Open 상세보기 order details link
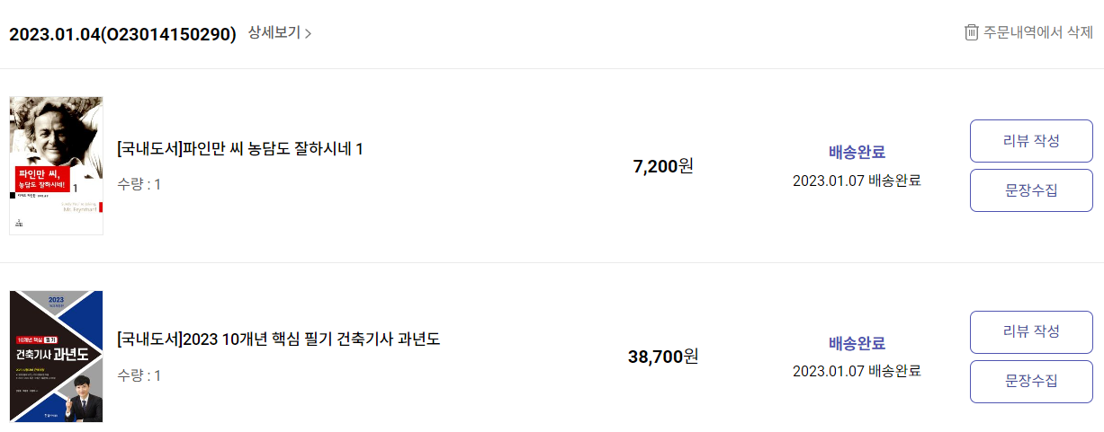The height and width of the screenshot is (432, 1104). [x=280, y=33]
